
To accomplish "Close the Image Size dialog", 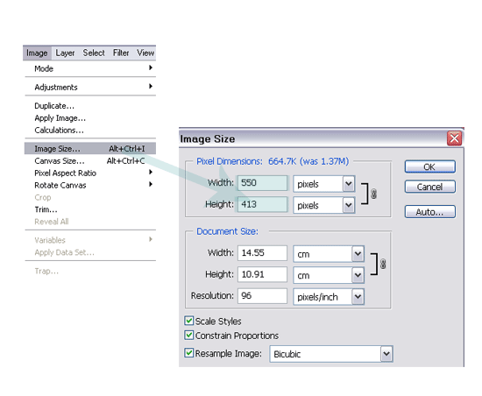I will 454,138.
